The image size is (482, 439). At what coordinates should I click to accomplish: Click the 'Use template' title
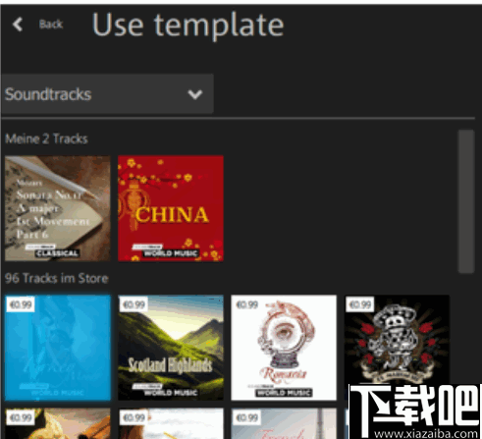(x=187, y=25)
